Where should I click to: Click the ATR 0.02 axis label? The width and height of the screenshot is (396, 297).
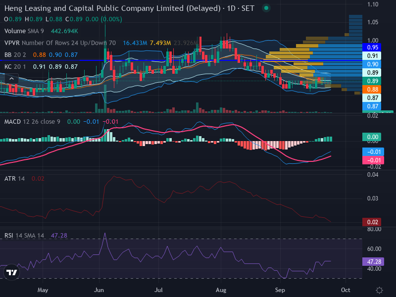pyautogui.click(x=372, y=222)
